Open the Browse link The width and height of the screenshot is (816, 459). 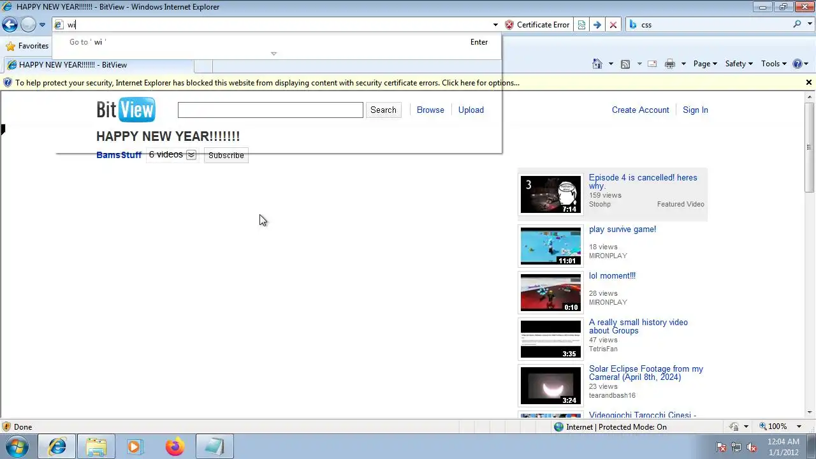click(x=430, y=110)
